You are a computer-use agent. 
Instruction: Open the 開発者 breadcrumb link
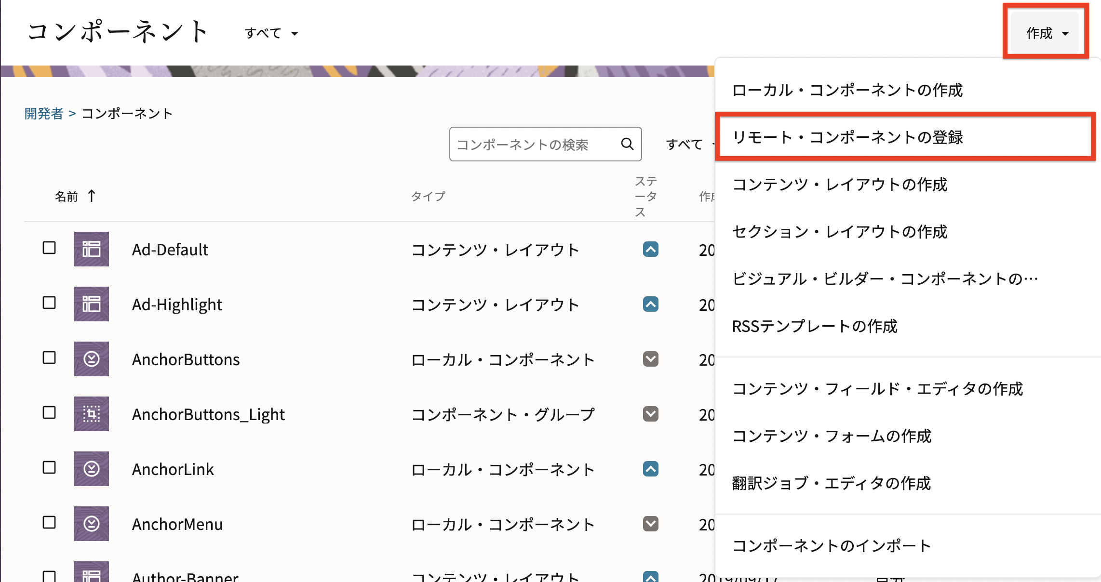(x=44, y=113)
